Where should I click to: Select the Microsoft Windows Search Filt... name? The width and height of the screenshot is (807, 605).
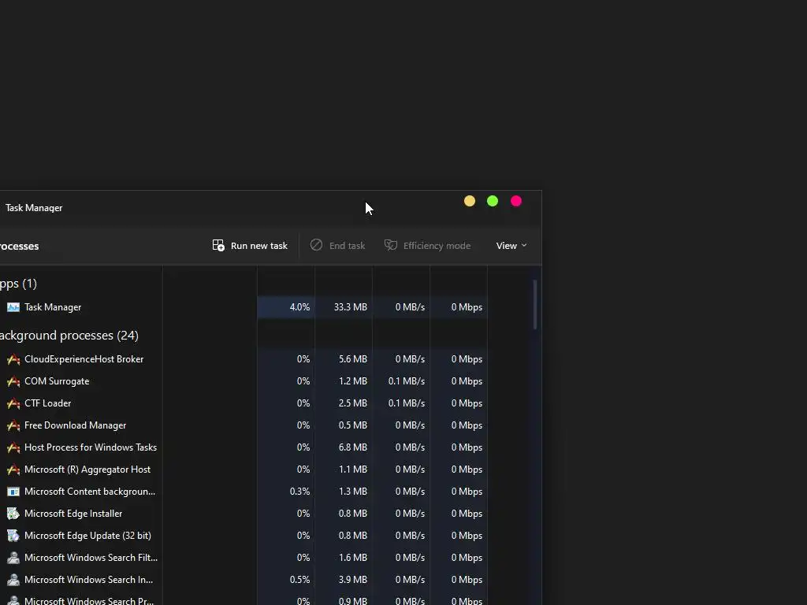pyautogui.click(x=91, y=558)
